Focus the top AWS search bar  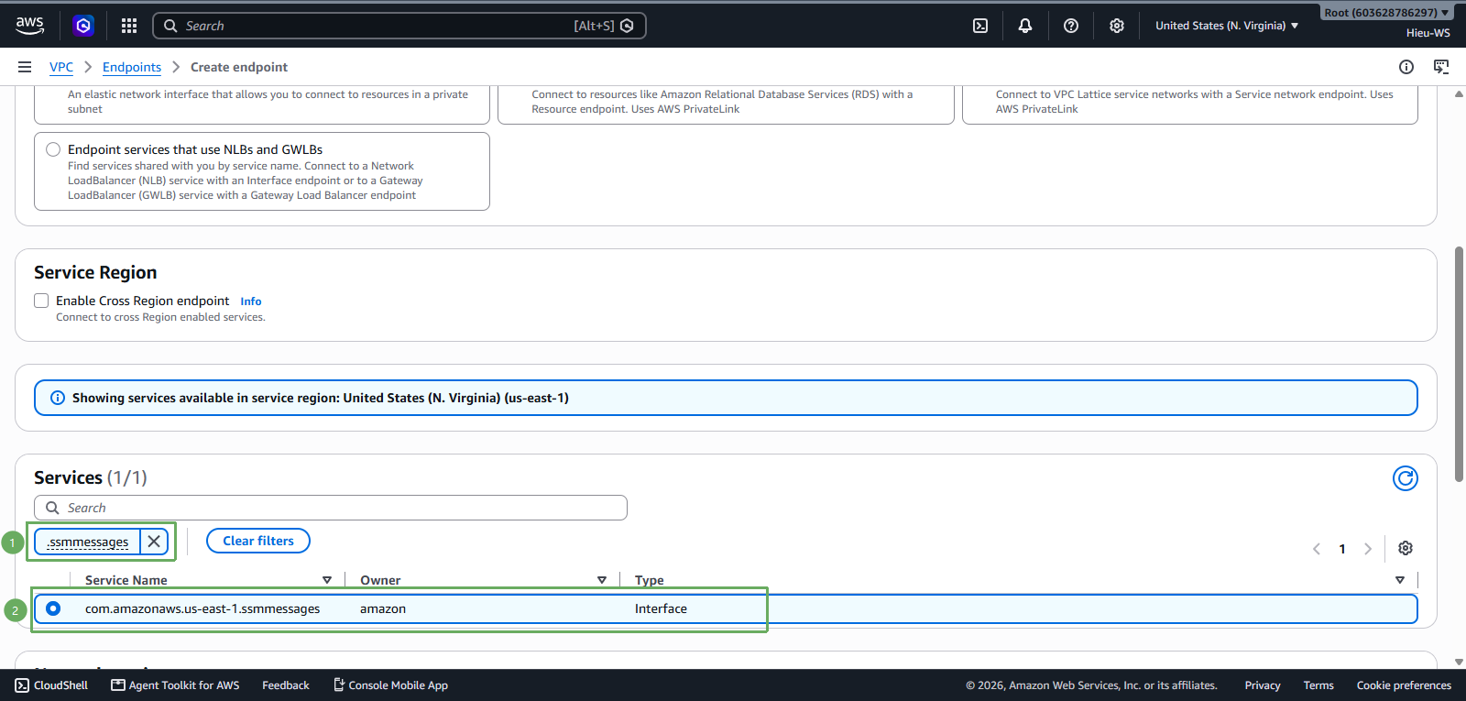point(399,26)
